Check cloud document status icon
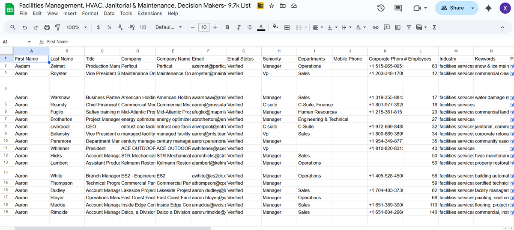Image resolution: width=514 pixels, height=230 pixels. pyautogui.click(x=294, y=6)
